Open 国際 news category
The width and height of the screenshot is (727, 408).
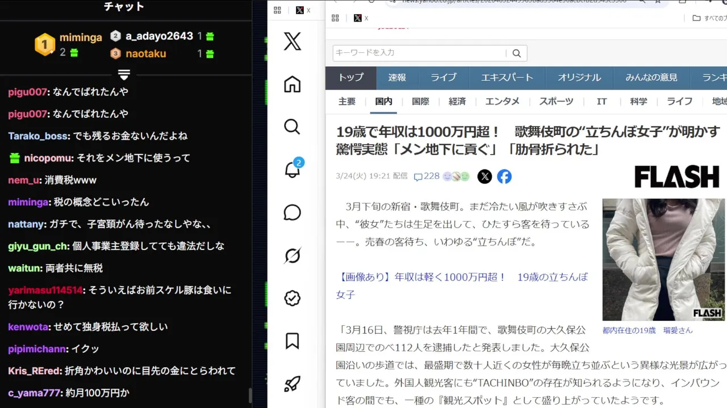click(x=420, y=101)
